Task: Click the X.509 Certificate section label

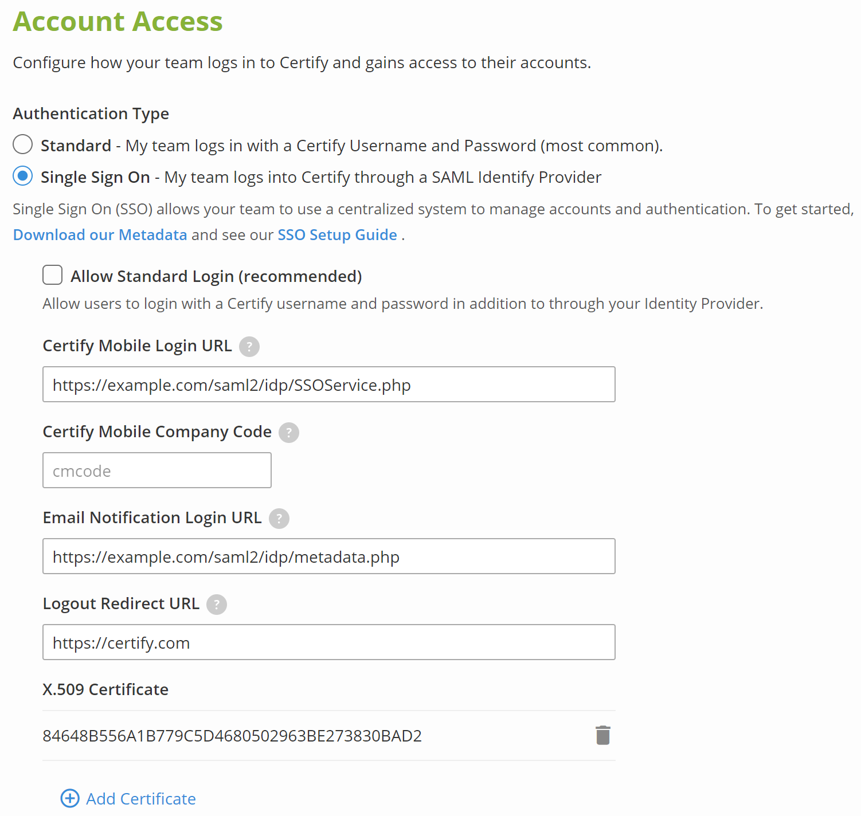Action: tap(105, 689)
